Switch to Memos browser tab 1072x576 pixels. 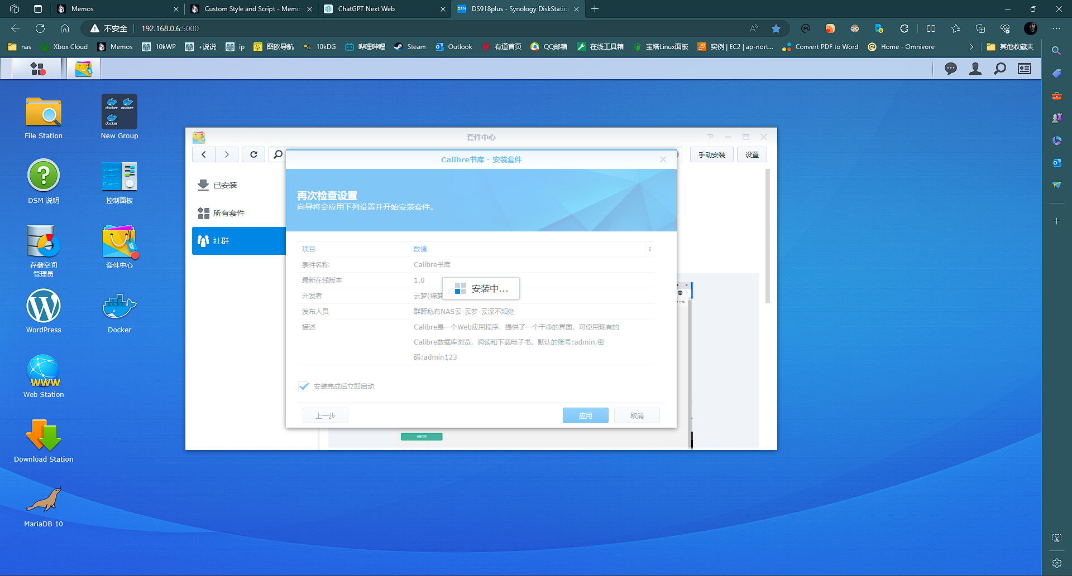[117, 9]
